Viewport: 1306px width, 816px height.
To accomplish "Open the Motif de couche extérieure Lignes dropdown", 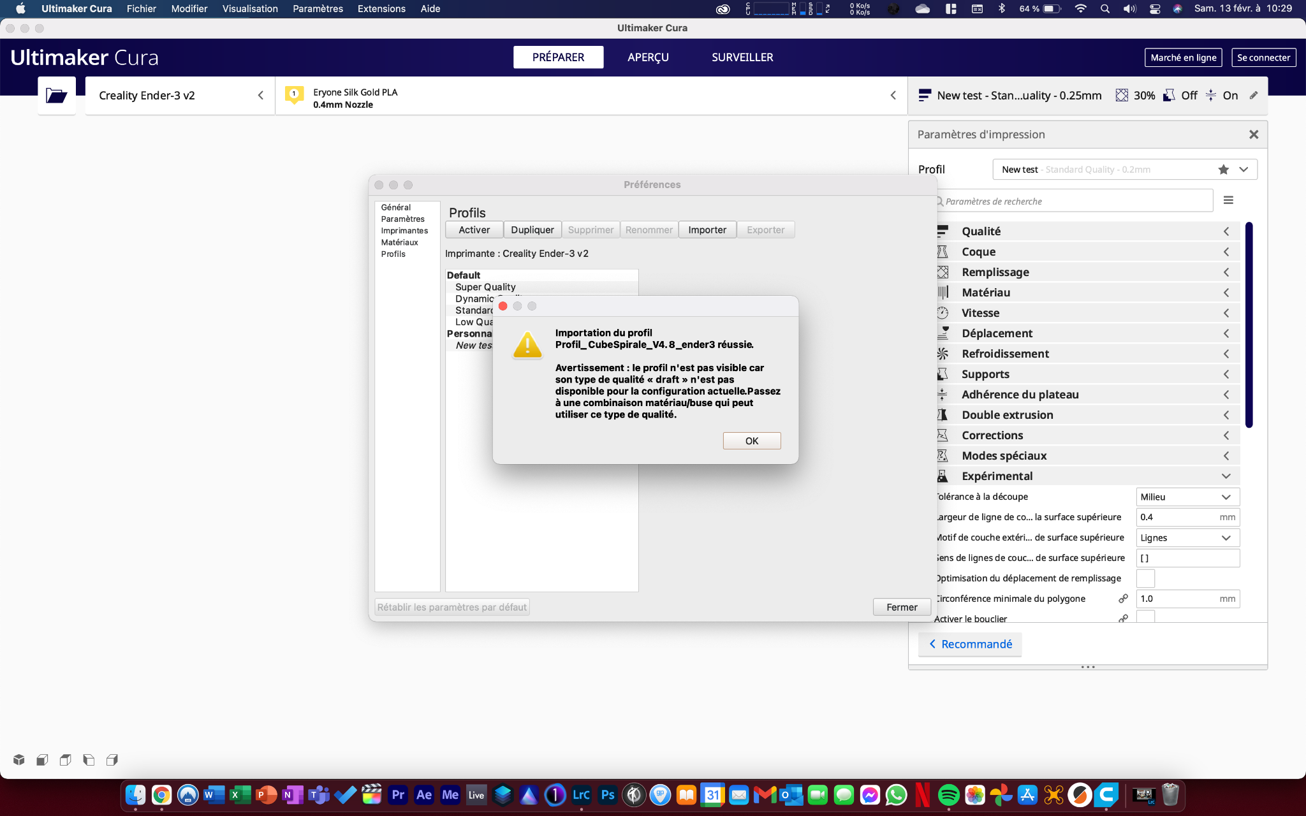I will point(1187,537).
